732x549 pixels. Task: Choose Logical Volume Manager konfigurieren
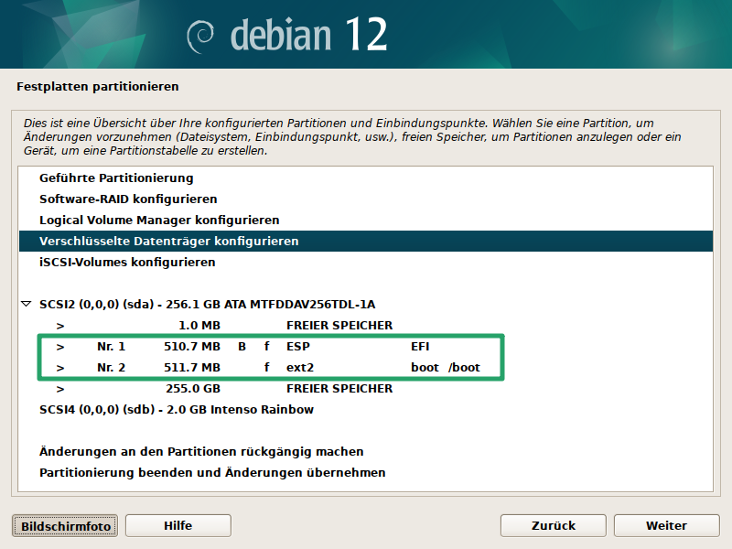tap(159, 220)
